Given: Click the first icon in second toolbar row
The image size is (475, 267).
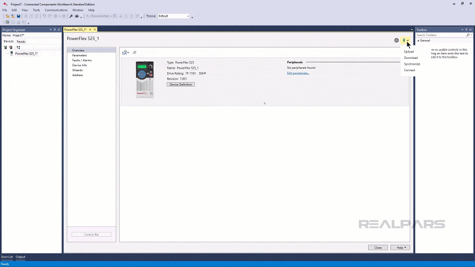Looking at the screenshot, I should tap(7, 22).
